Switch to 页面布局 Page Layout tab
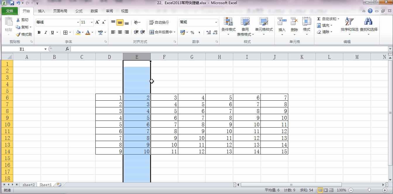The image size is (393, 194). [60, 11]
